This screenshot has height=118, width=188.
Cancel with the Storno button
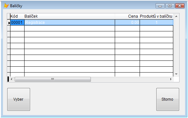168,99
